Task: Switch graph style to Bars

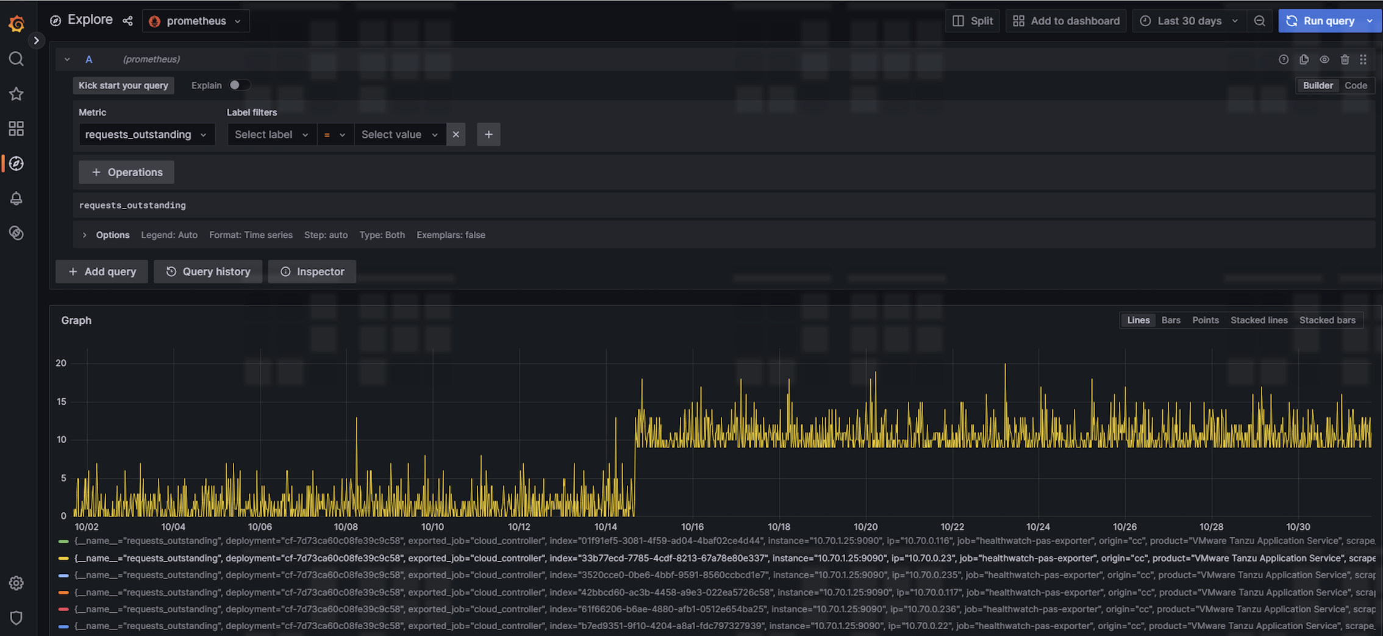Action: coord(1171,320)
